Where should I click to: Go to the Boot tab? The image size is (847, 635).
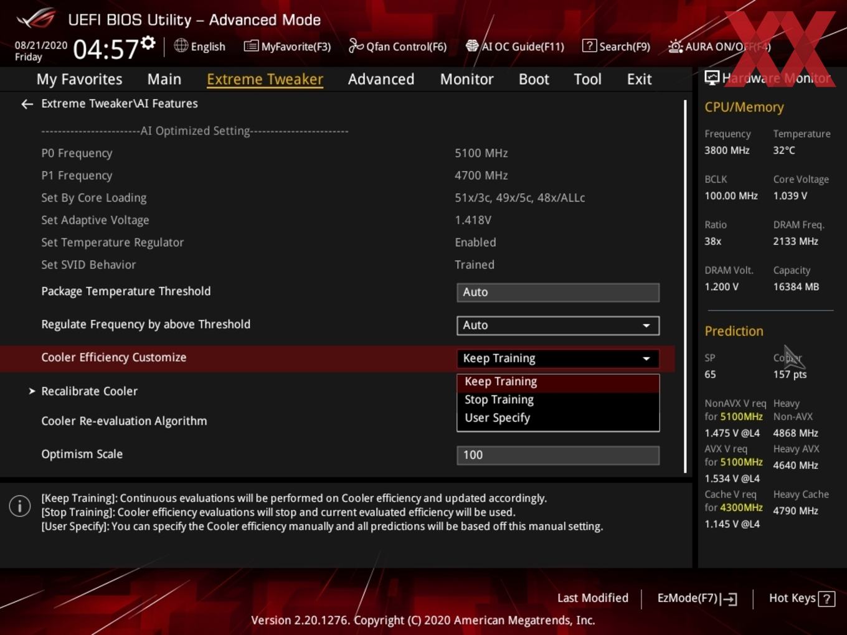tap(534, 79)
